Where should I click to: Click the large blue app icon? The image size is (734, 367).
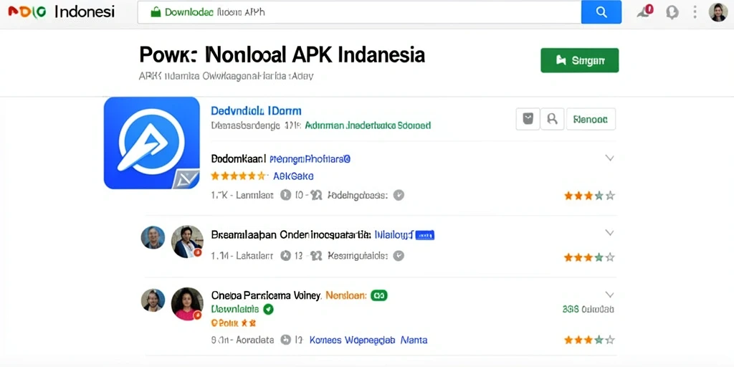152,143
